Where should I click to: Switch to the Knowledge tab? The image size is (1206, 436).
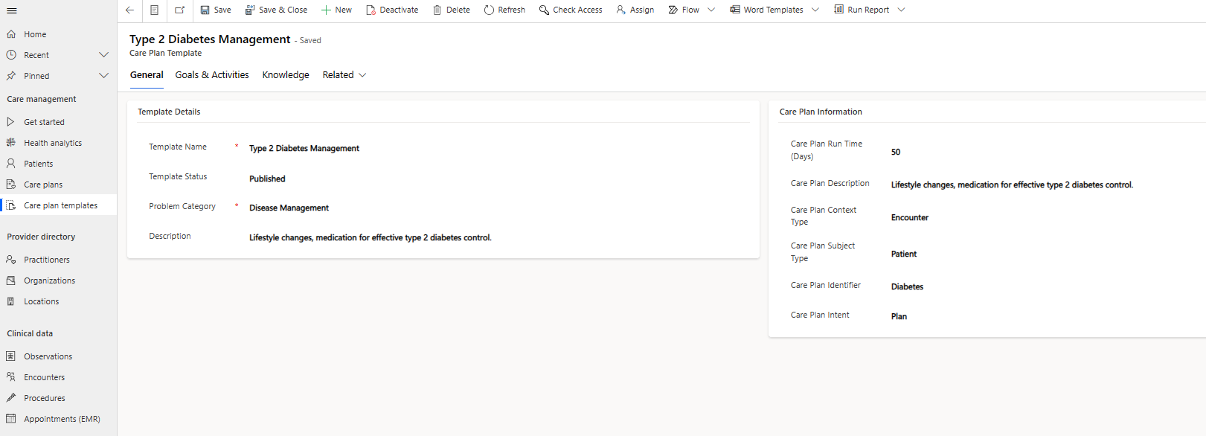[286, 75]
